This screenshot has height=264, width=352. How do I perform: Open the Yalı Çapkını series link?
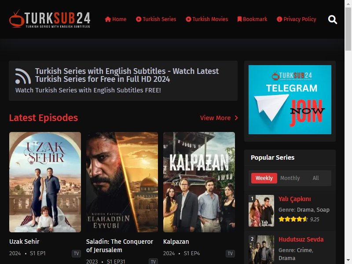(x=294, y=199)
